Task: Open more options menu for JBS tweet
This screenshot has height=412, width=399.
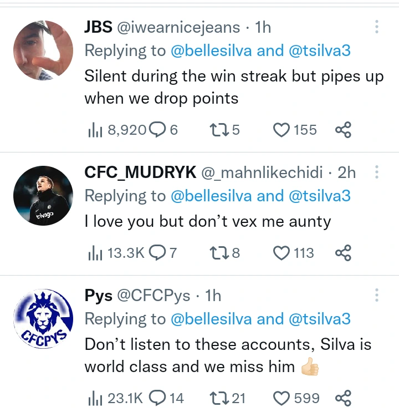Action: 377,27
